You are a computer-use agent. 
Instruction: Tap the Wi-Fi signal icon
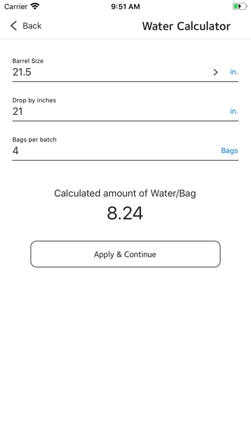pyautogui.click(x=35, y=6)
